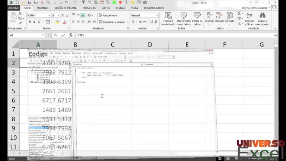Toggle underline formatting (S button)

point(39,22)
